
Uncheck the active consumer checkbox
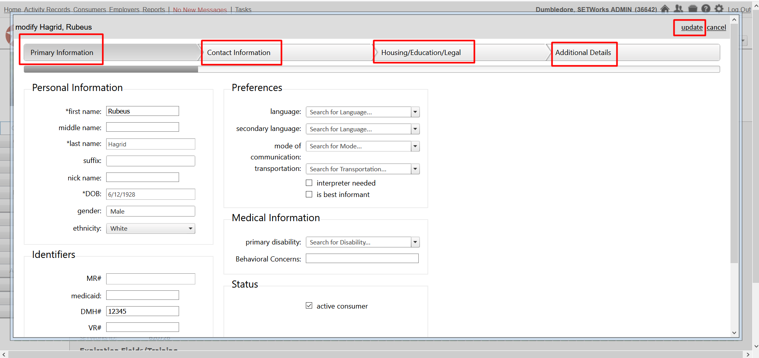coord(309,306)
